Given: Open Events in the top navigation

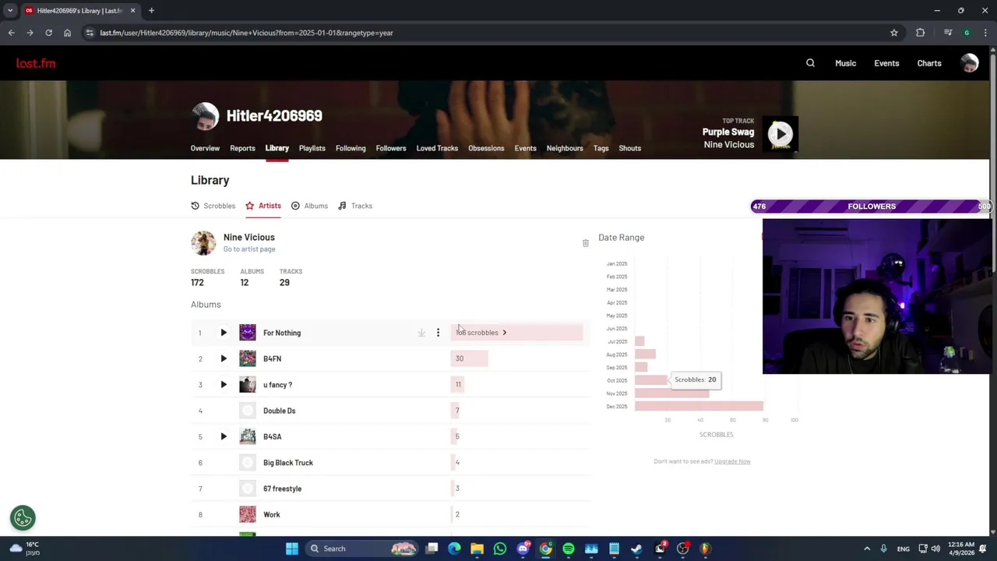Looking at the screenshot, I should pyautogui.click(x=886, y=63).
